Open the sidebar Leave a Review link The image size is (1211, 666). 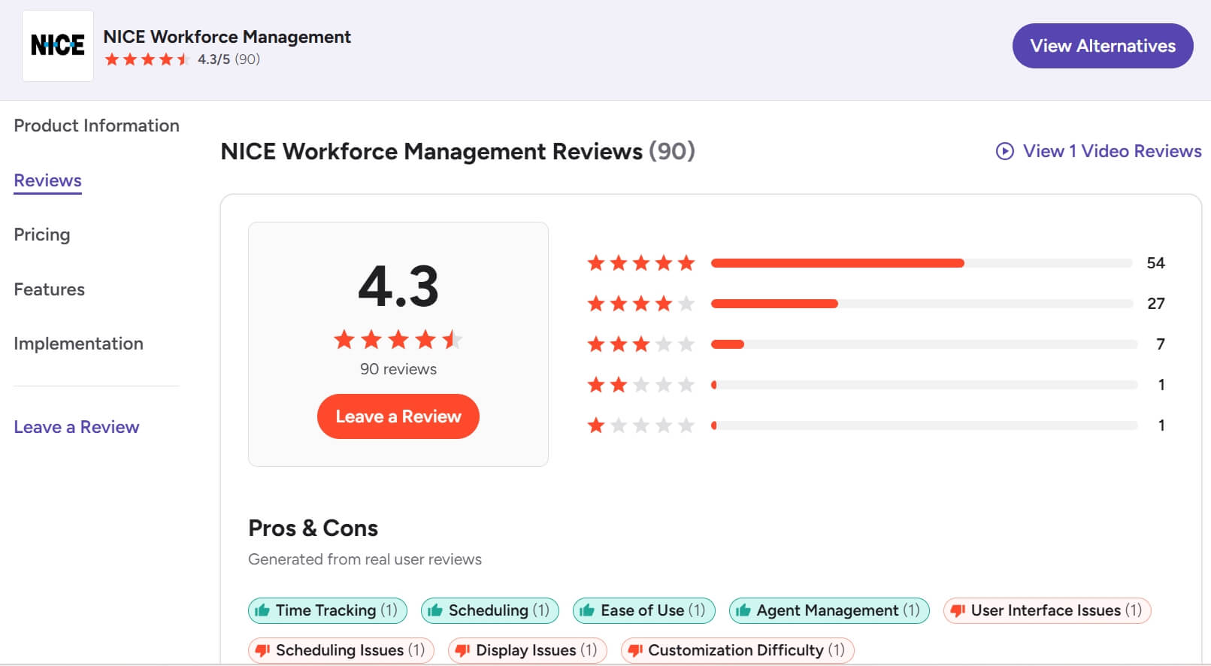pyautogui.click(x=77, y=427)
